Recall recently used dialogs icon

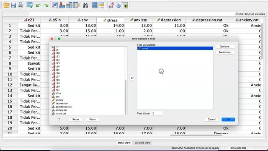pos(30,5)
